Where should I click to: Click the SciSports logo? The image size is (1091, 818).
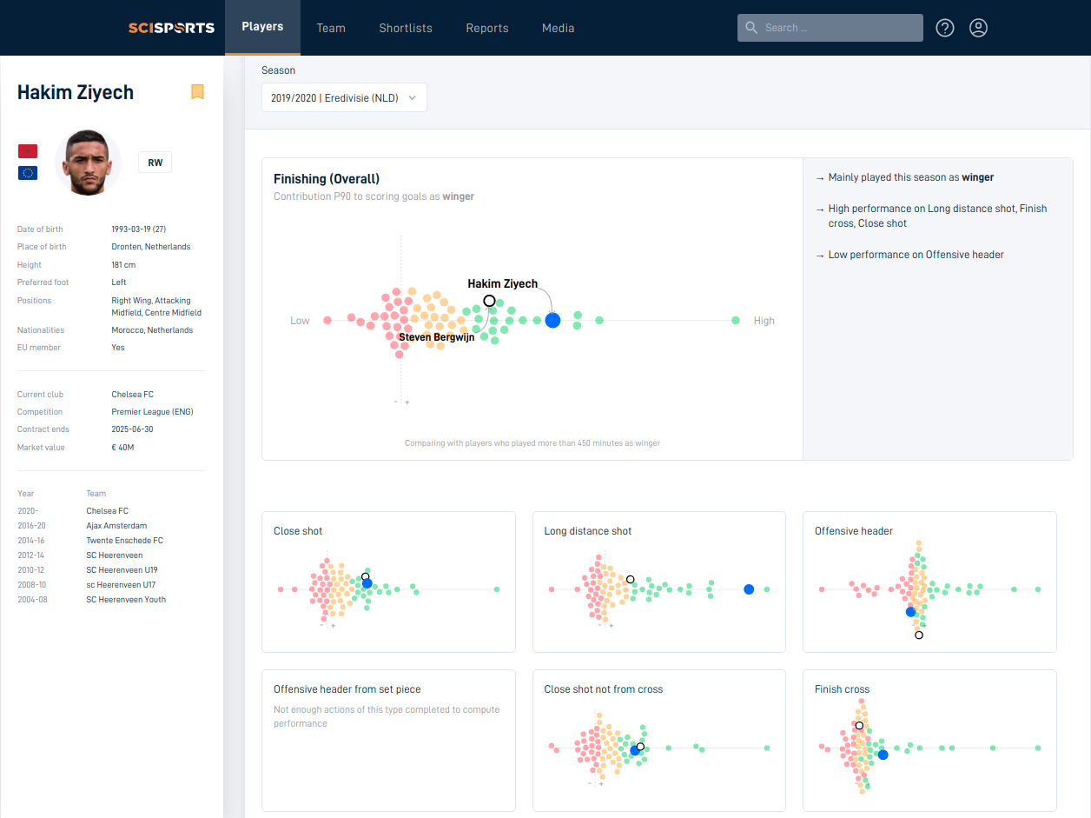171,28
